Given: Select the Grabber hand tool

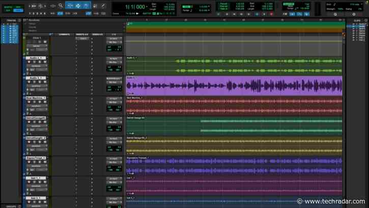Looking at the screenshot, I should pyautogui.click(x=86, y=6).
